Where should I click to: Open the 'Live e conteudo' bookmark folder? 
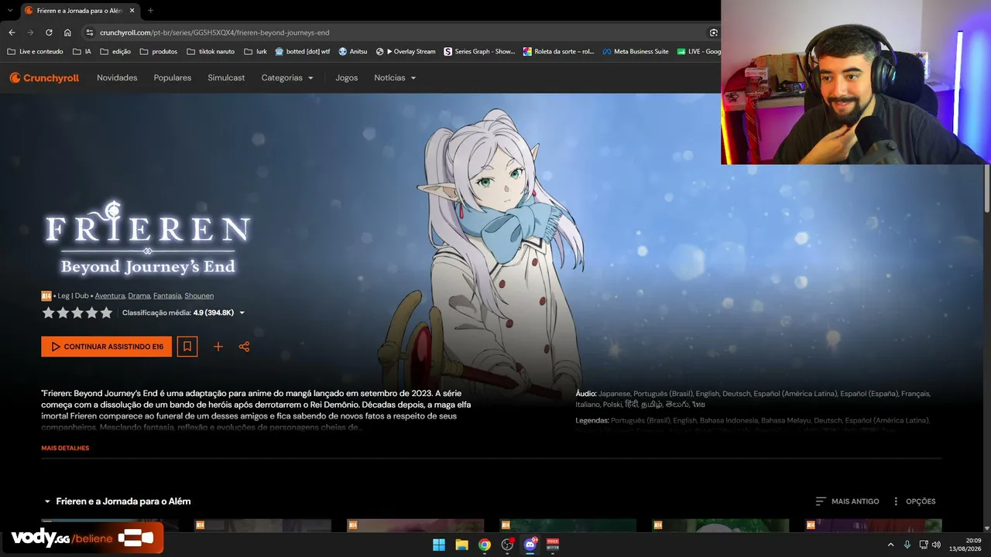pos(35,52)
